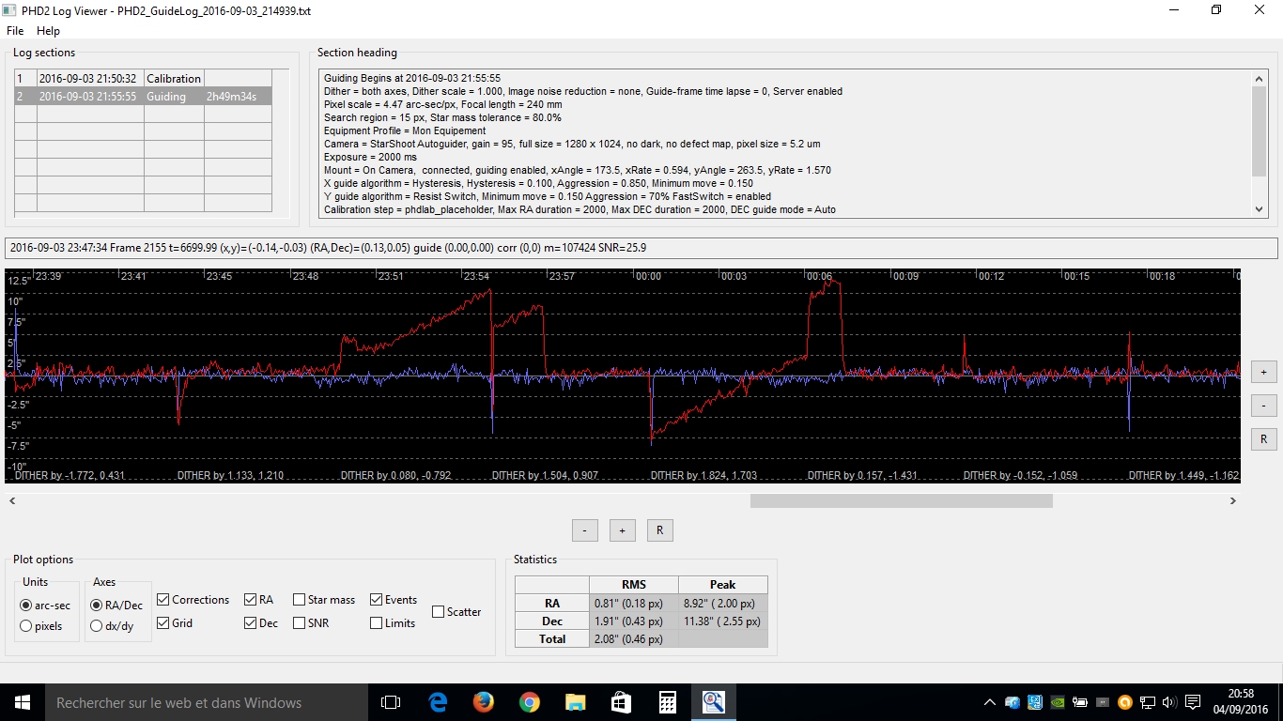
Task: Toggle the Grid checkbox
Action: coord(164,623)
